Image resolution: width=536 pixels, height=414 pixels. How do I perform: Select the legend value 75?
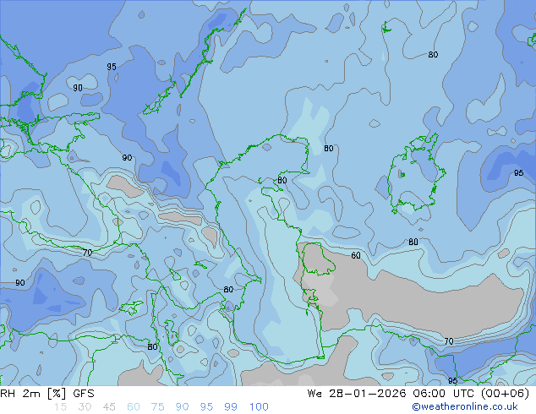157,407
